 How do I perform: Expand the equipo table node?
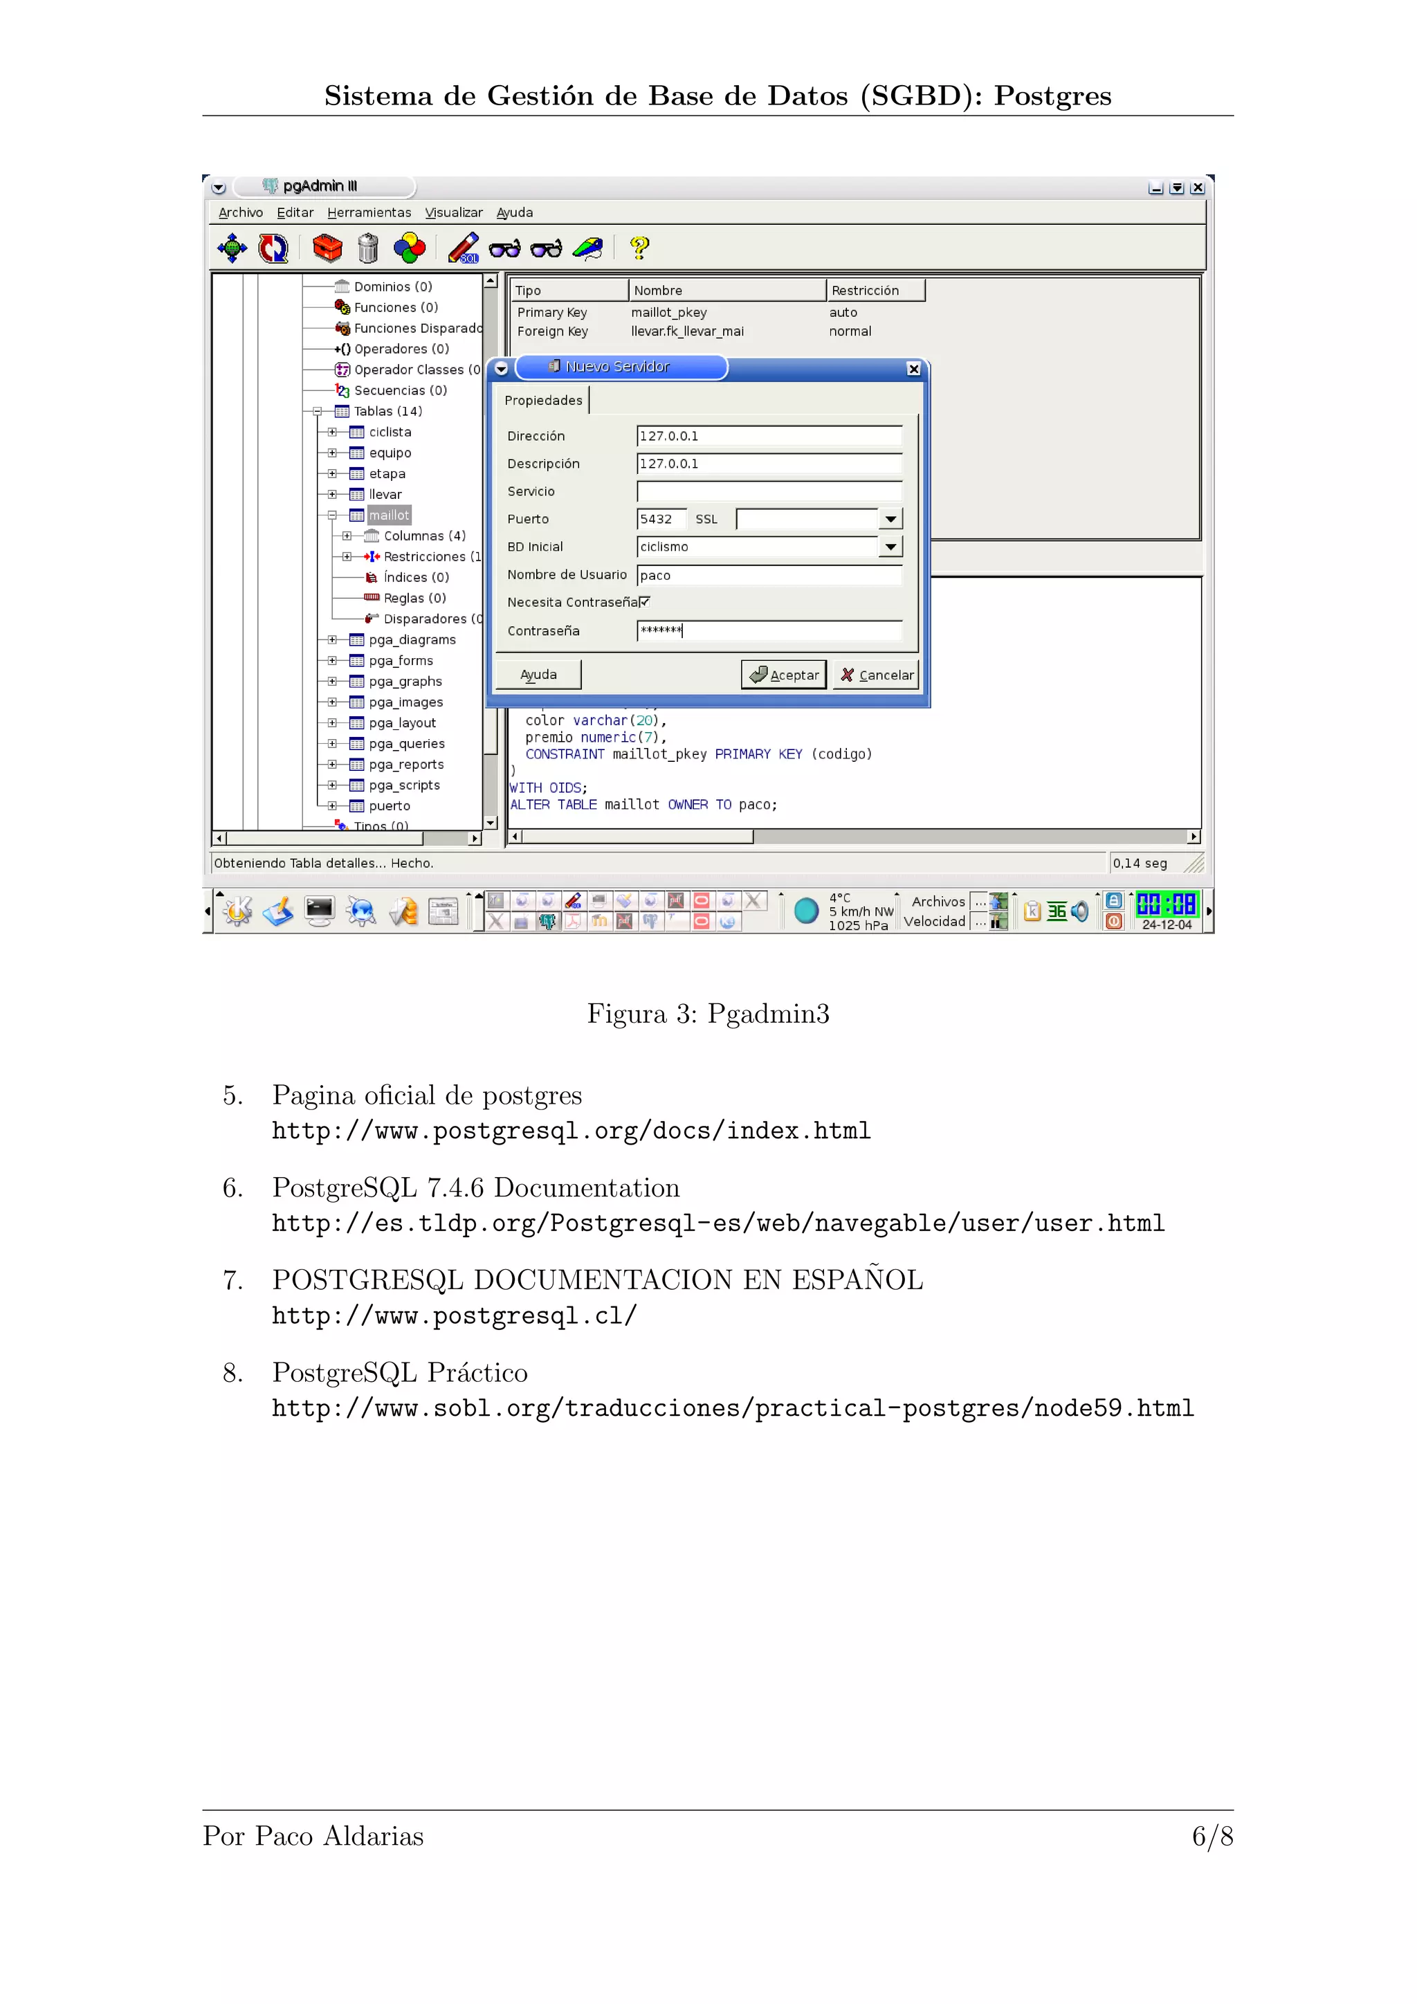[332, 453]
